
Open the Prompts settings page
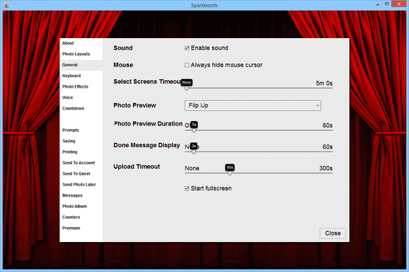point(70,130)
